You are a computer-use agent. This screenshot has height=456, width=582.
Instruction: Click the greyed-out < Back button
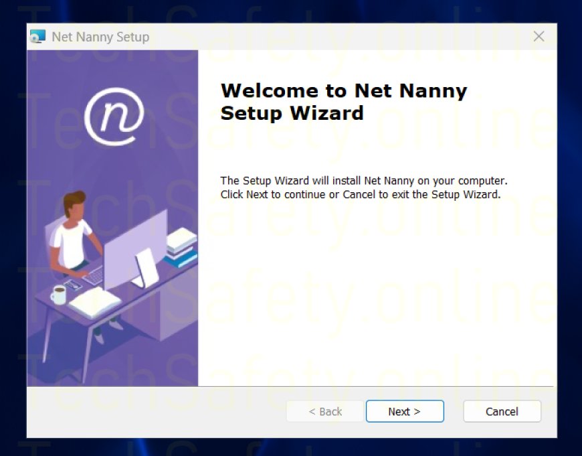[325, 411]
